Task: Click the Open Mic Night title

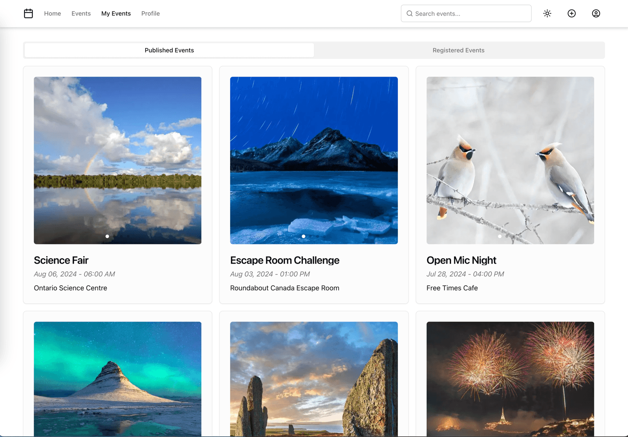Action: pyautogui.click(x=461, y=260)
